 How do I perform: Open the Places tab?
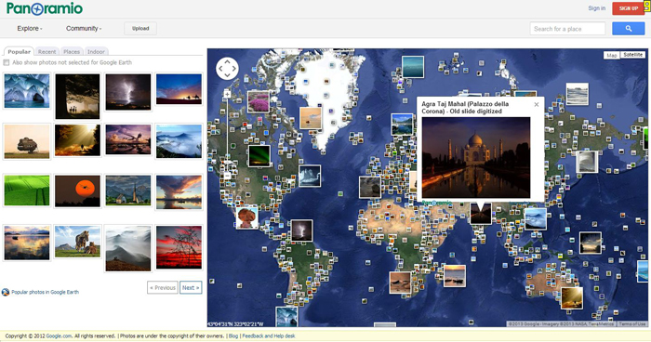(x=72, y=52)
